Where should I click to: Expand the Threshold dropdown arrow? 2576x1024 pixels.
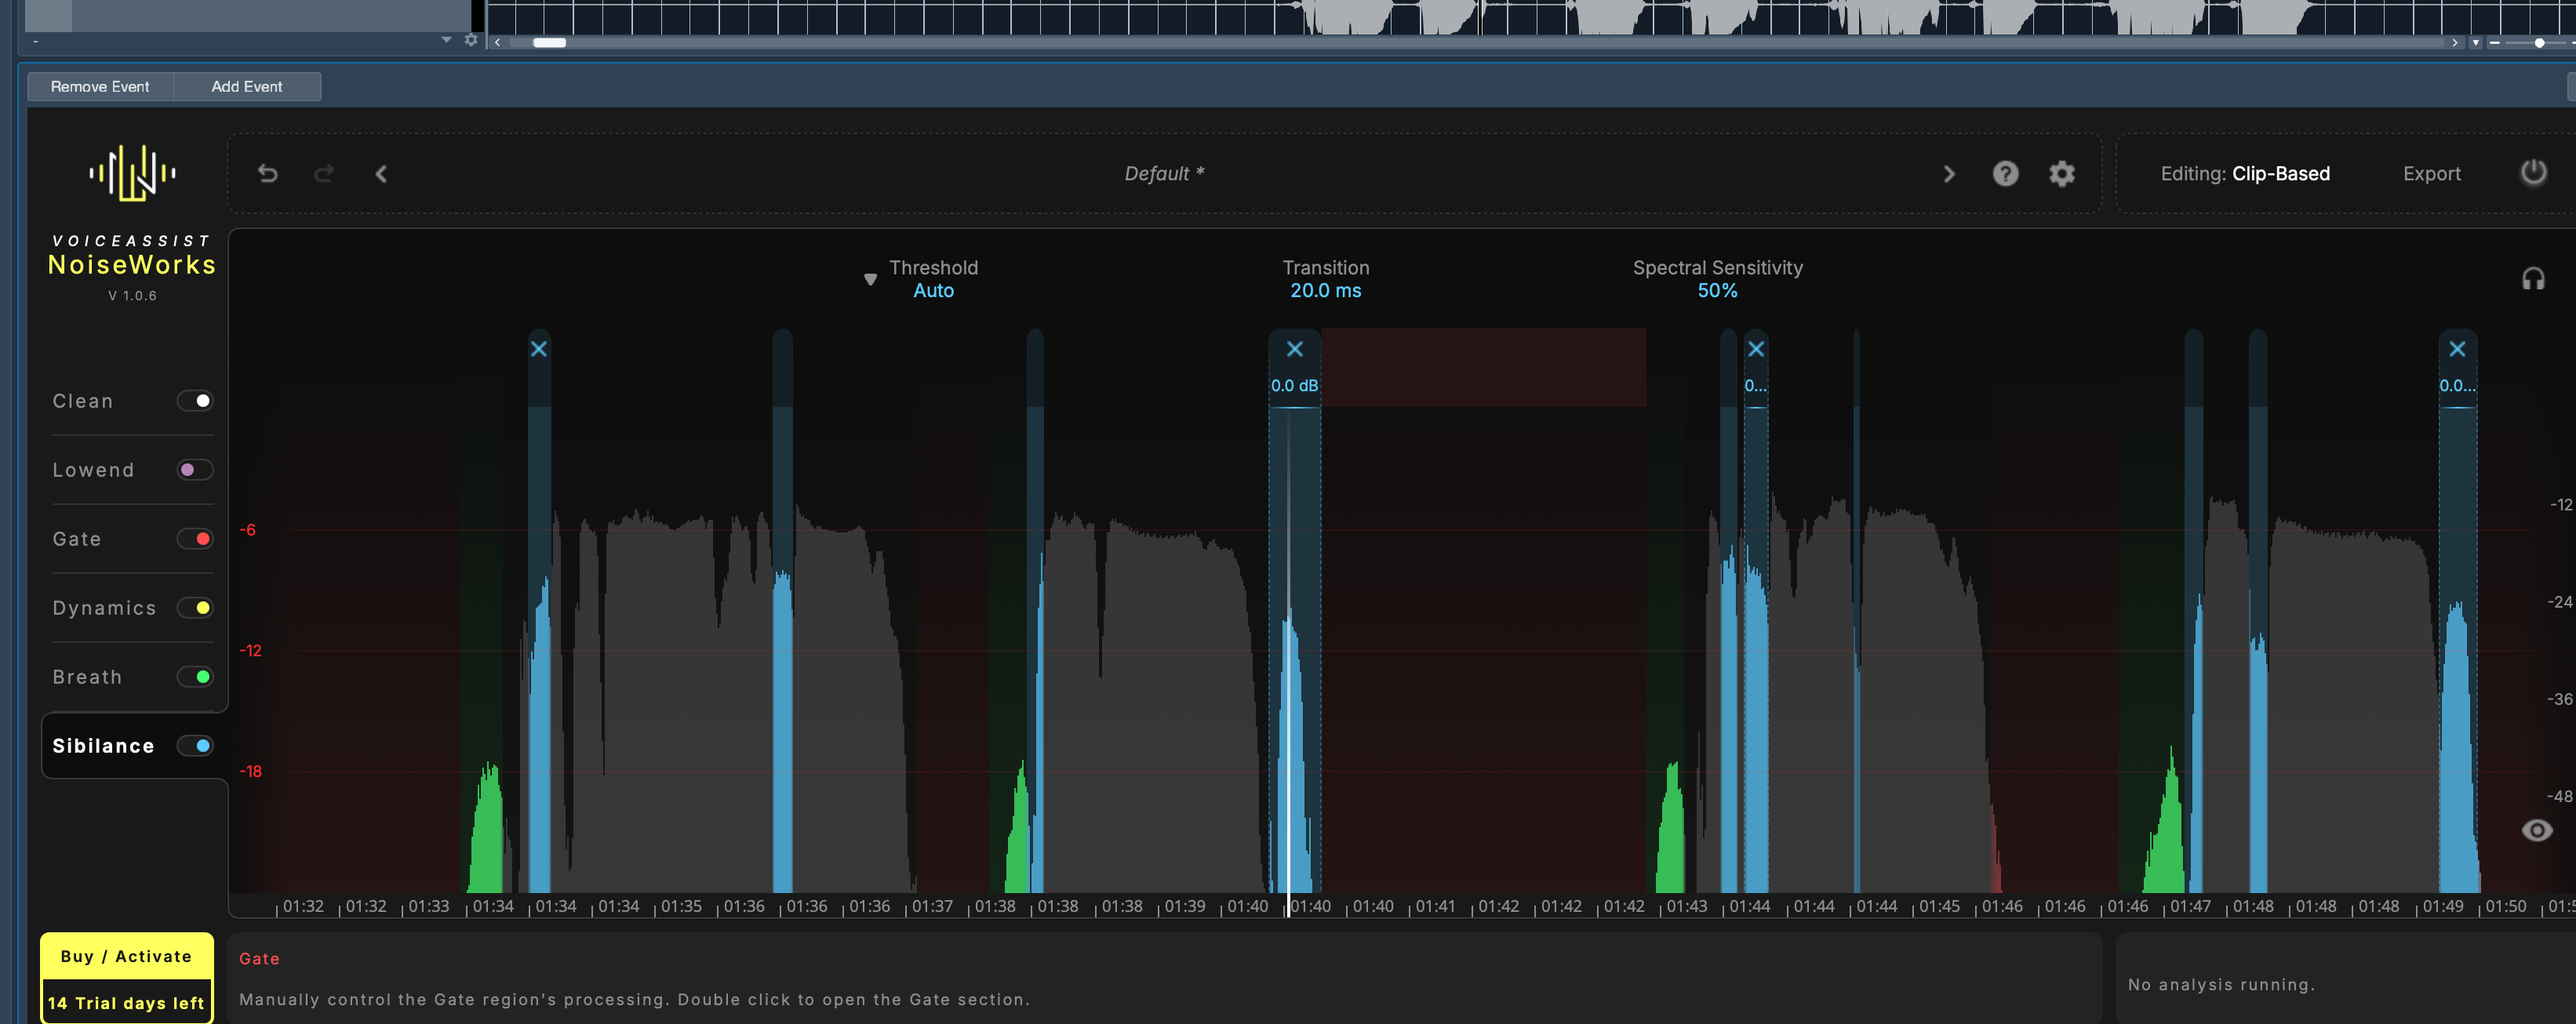click(x=870, y=280)
